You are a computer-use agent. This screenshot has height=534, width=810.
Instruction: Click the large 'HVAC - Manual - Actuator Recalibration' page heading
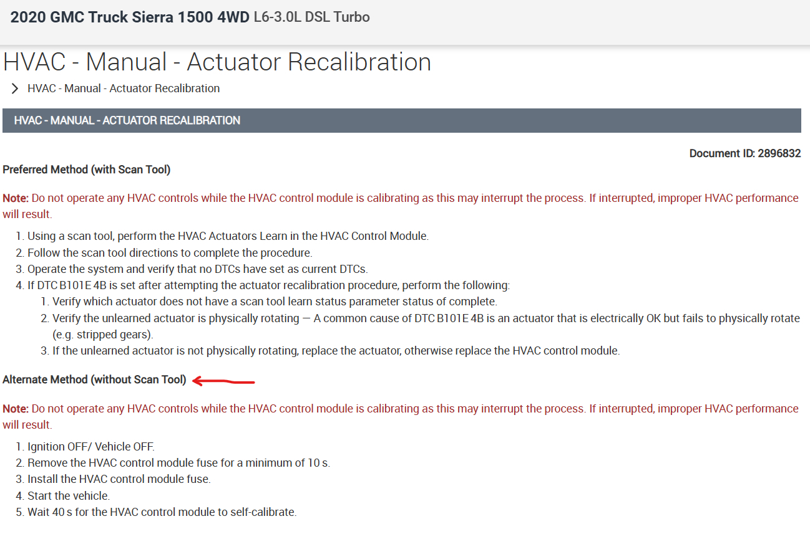tap(217, 62)
